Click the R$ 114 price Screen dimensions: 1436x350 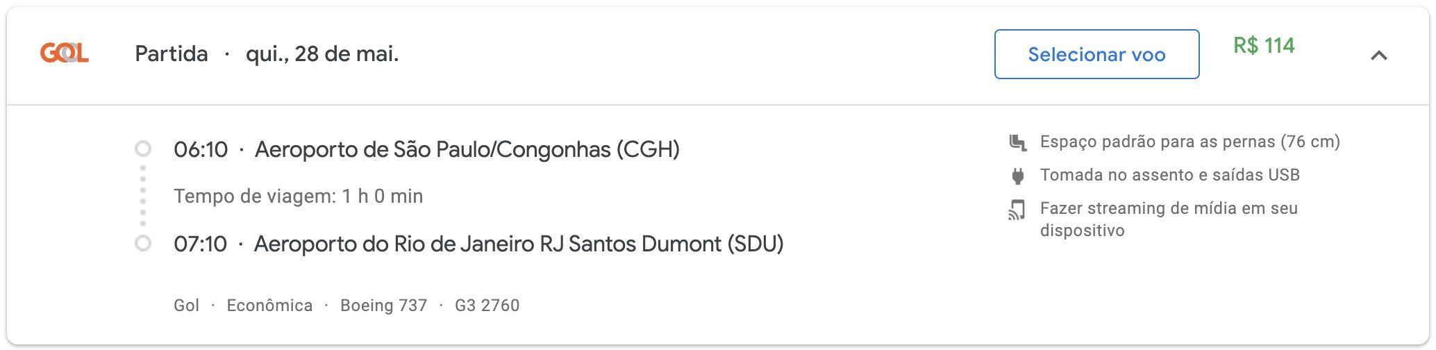point(1264,46)
